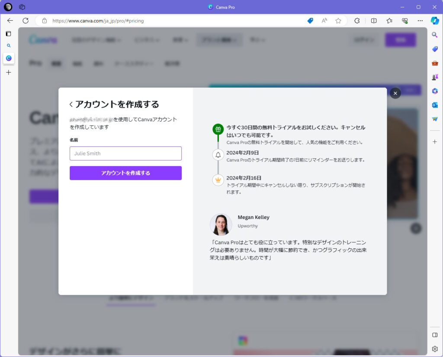Open Edge Settings and more menu
Viewport: 443px width, 357px height.
click(420, 21)
